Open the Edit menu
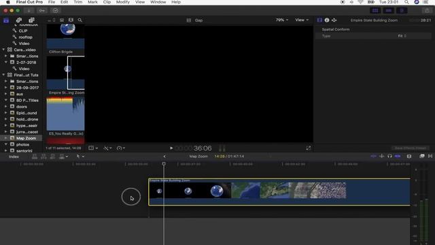Screen dimensions: 435x245 [x=64, y=2]
